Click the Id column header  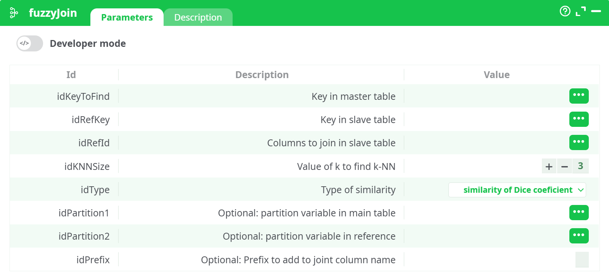[71, 75]
